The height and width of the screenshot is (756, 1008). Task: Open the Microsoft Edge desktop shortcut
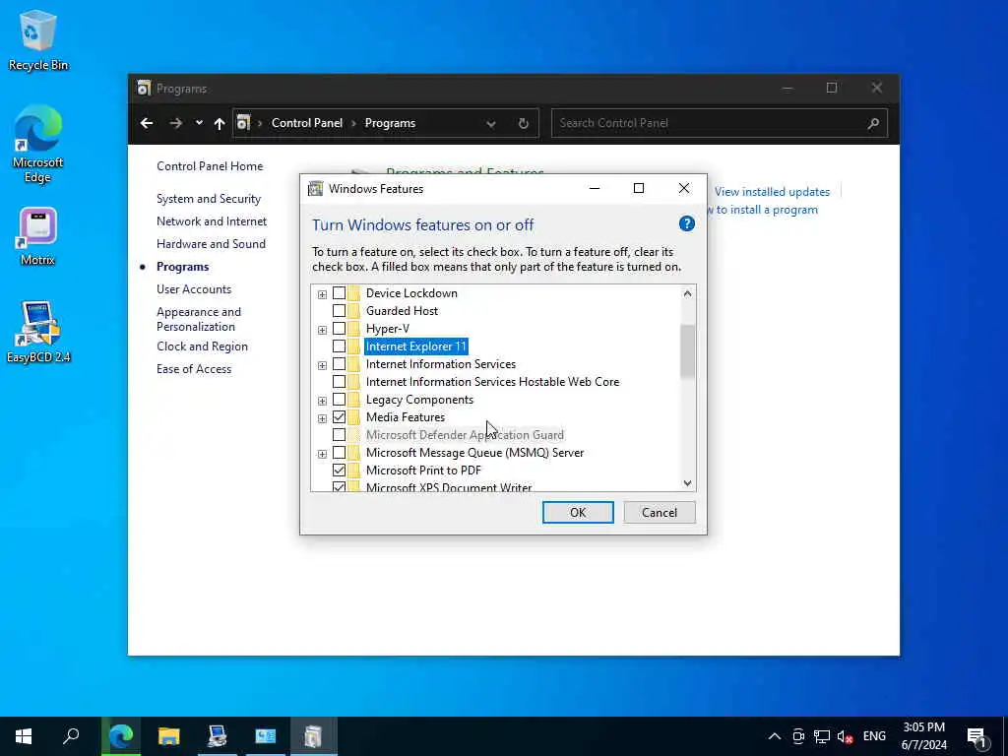(x=38, y=144)
